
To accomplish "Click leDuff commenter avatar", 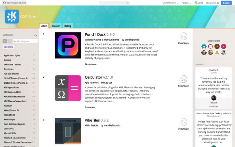I will pos(214,98).
